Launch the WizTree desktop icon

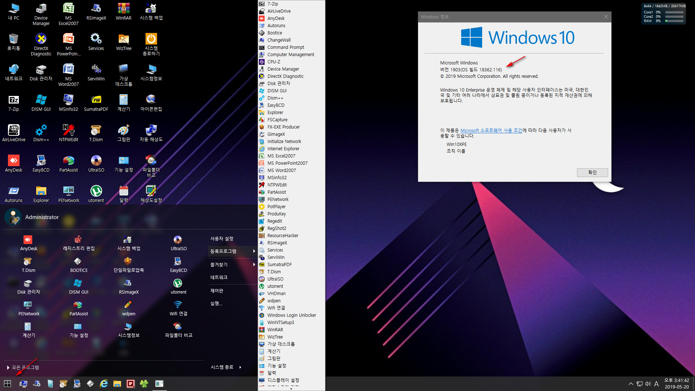click(x=123, y=42)
